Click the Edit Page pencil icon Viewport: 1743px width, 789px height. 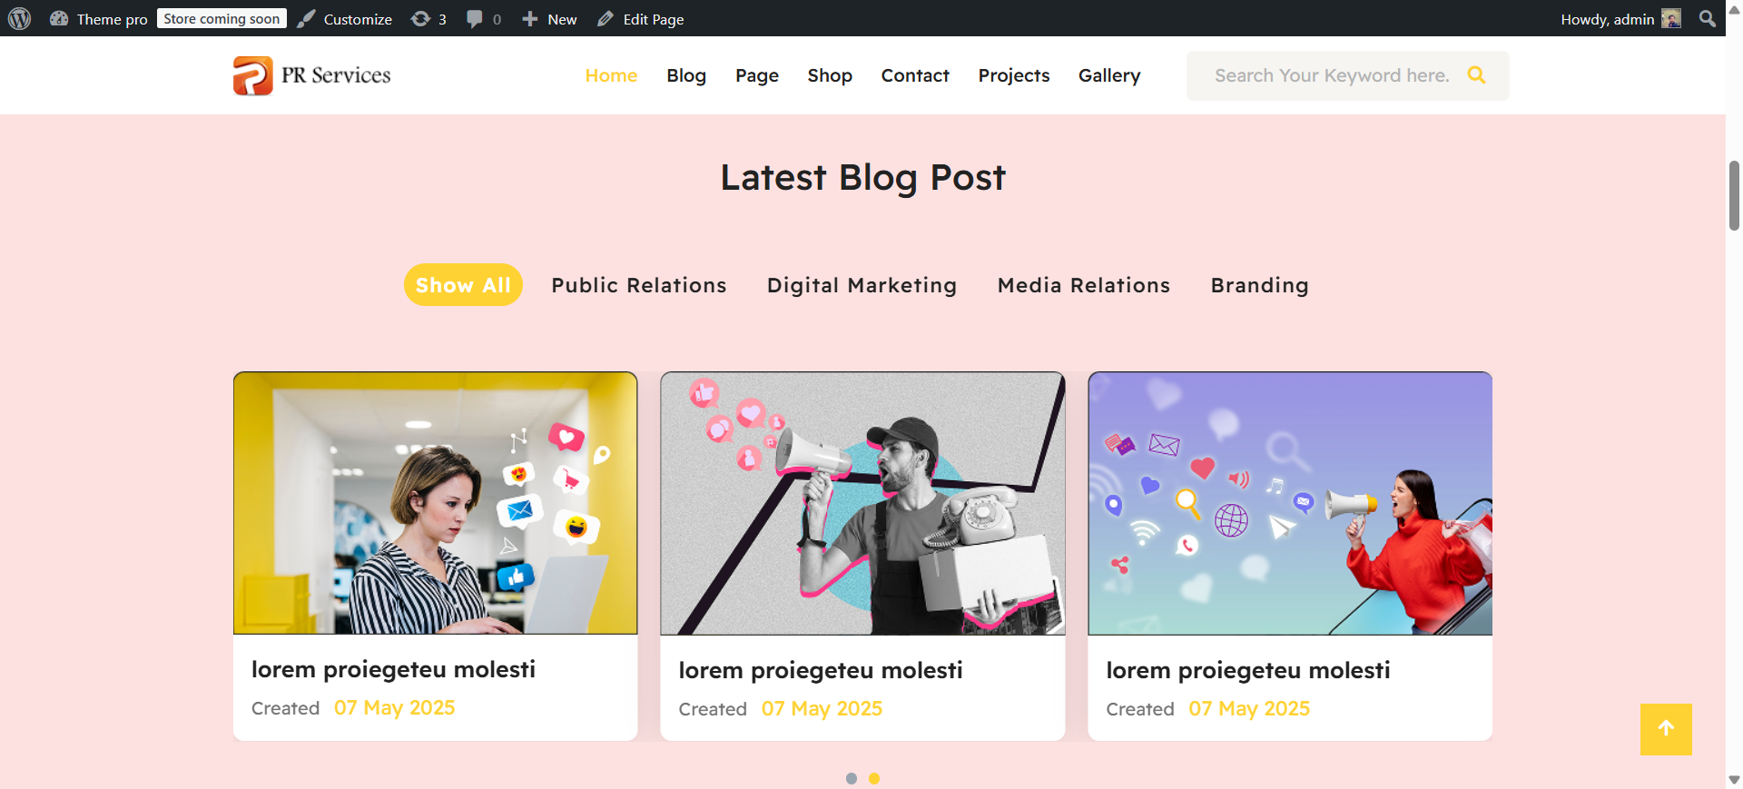(x=606, y=18)
